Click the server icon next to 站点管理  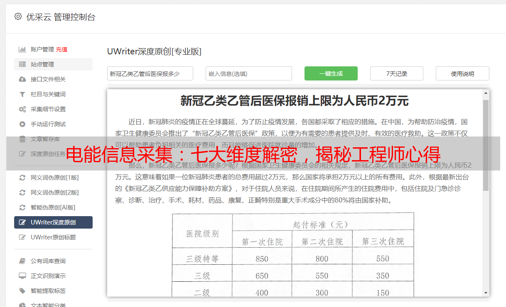pyautogui.click(x=22, y=64)
